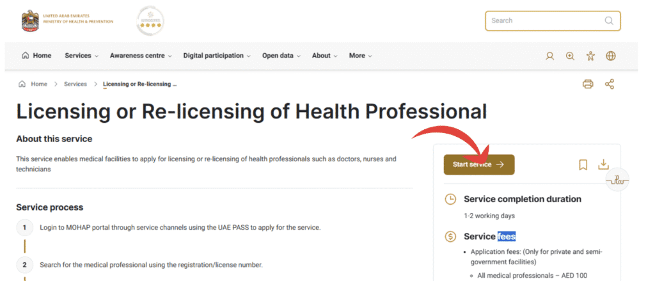Click the globe language icon
This screenshot has height=302, width=655.
pos(611,56)
